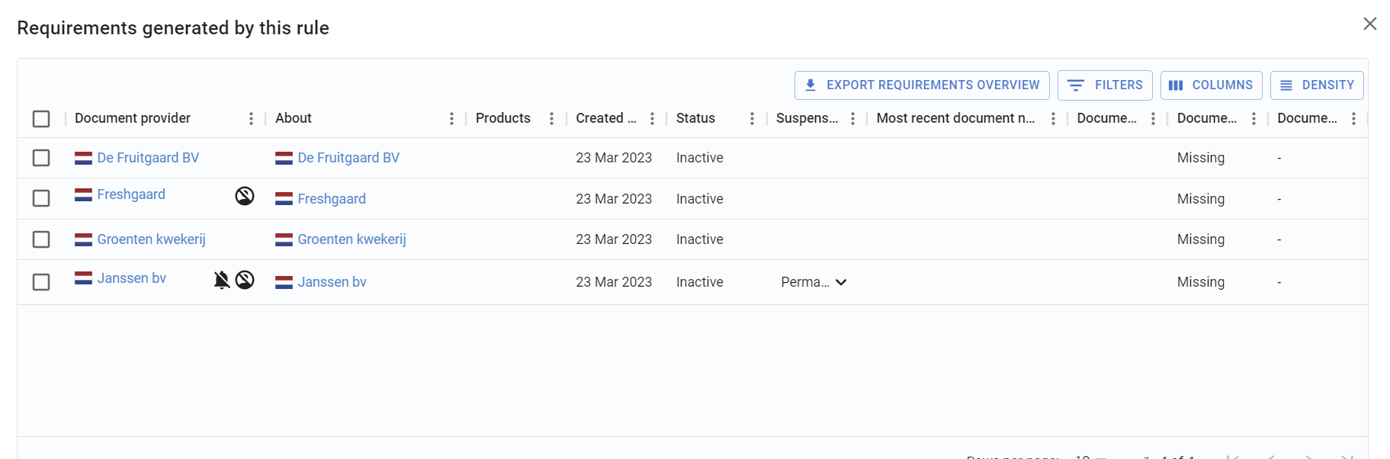Click Inactive status in De Fruitgaard BV row
The width and height of the screenshot is (1390, 459).
click(x=700, y=158)
